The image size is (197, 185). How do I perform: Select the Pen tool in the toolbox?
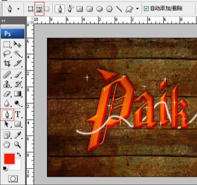coord(7,114)
